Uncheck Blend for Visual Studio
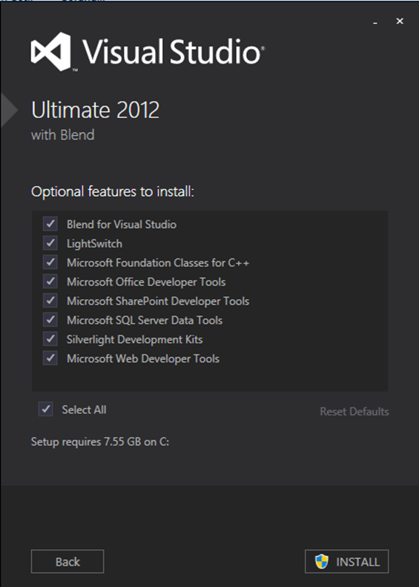Viewport: 419px width, 587px height. point(50,224)
